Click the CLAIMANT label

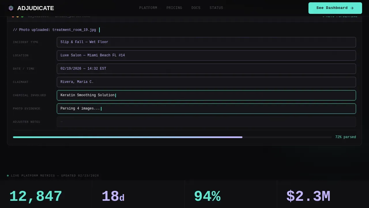(21, 82)
